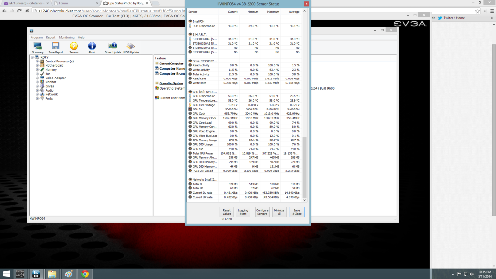This screenshot has height=279, width=496.
Task: Select the Network tree item
Action: pyautogui.click(x=51, y=94)
